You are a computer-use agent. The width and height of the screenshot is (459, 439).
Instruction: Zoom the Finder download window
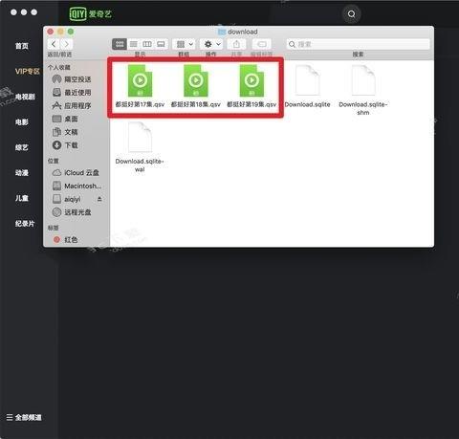[x=71, y=32]
